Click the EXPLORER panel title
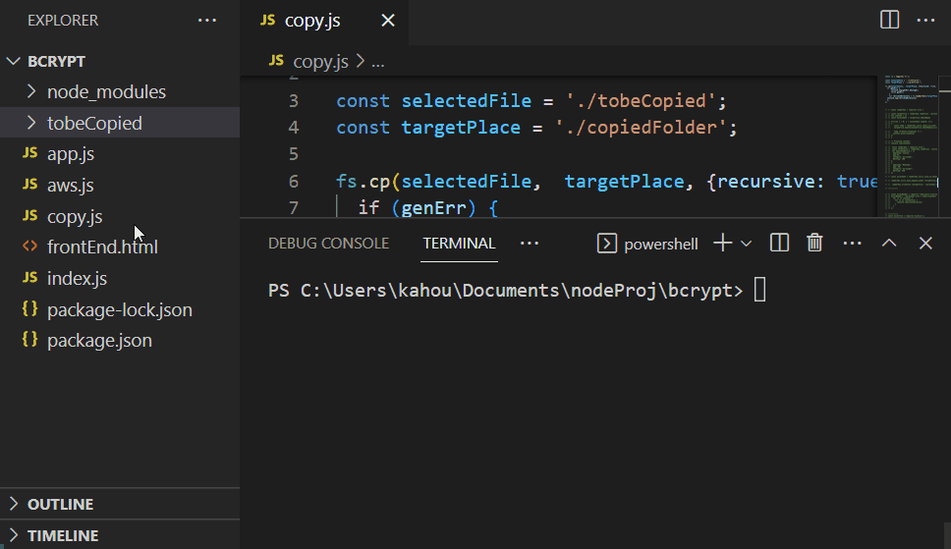951x549 pixels. click(x=63, y=21)
